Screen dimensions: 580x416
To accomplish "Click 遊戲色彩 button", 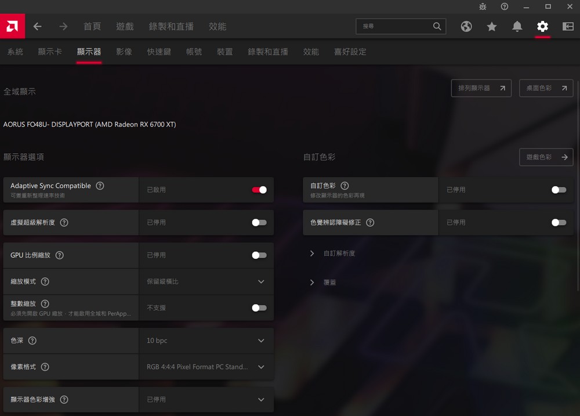I will 546,157.
